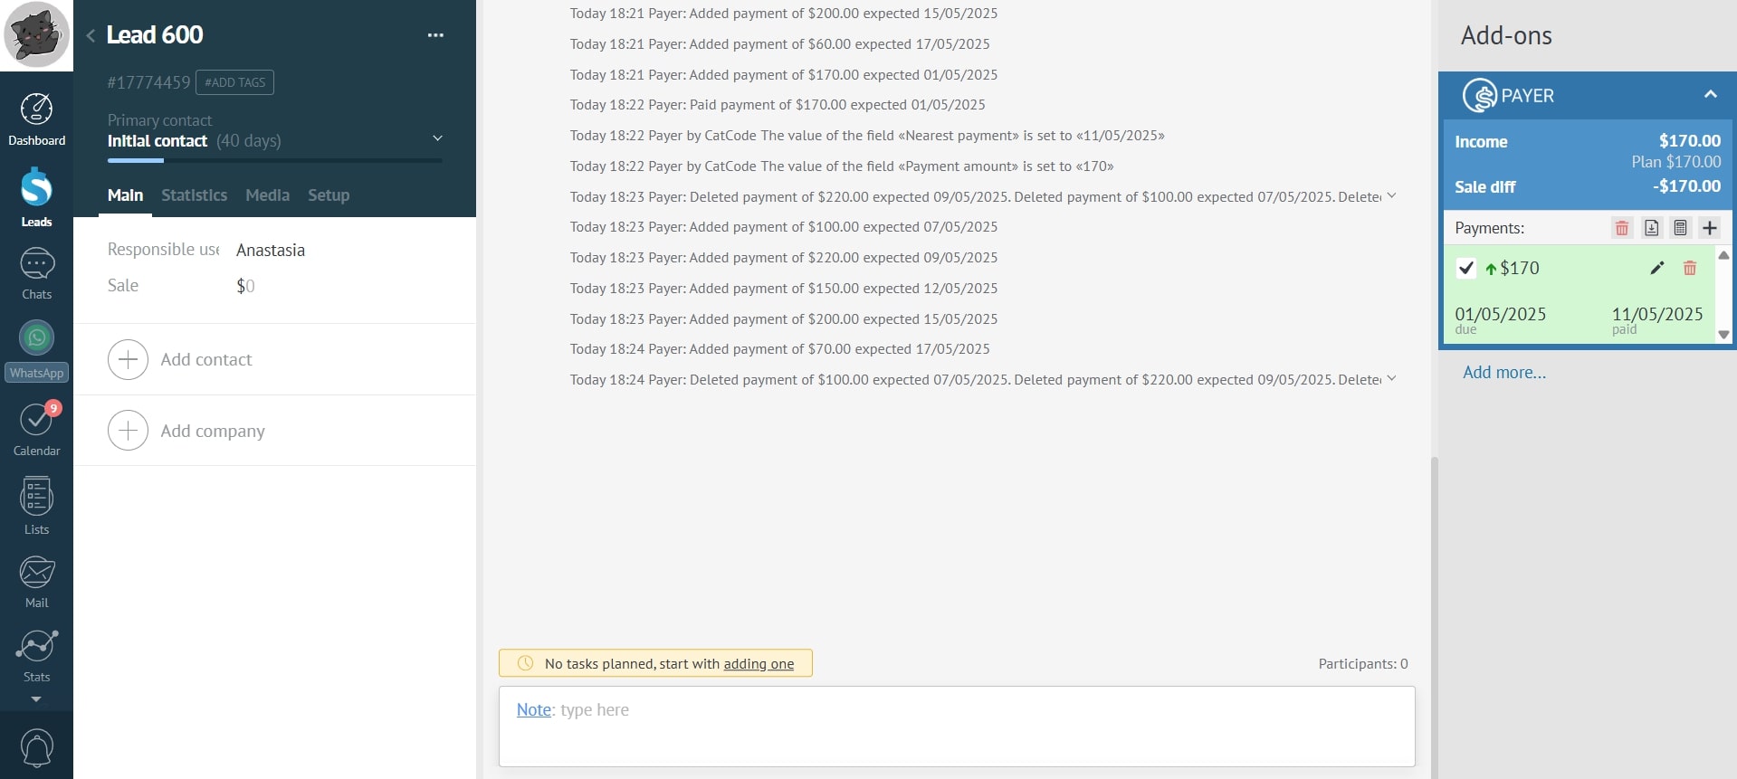1737x779 pixels.
Task: Click the download document icon in Payments
Action: point(1651,228)
